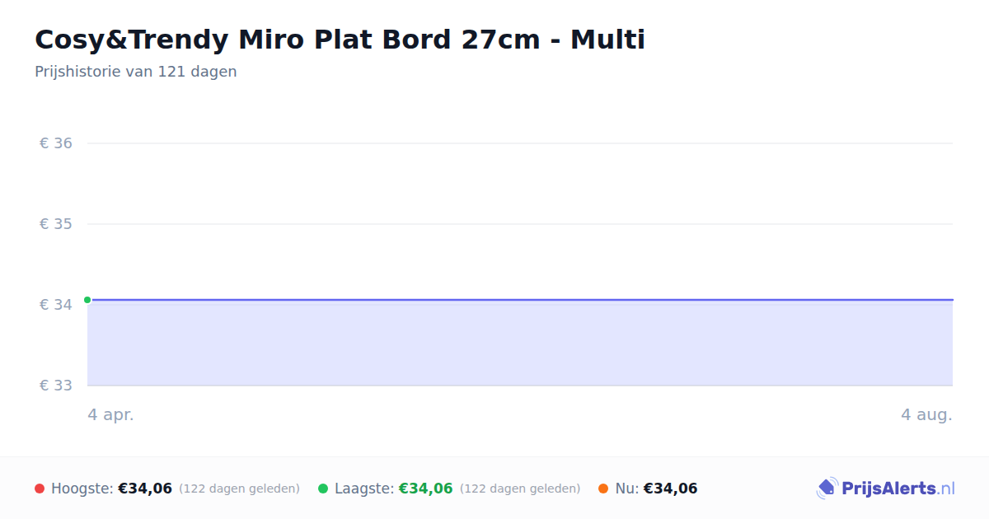Click the € 36 axis label
Image resolution: width=989 pixels, height=519 pixels.
(56, 143)
